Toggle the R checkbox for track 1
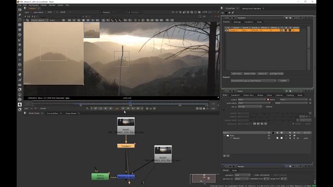The height and width of the screenshot is (187, 333). click(x=286, y=30)
